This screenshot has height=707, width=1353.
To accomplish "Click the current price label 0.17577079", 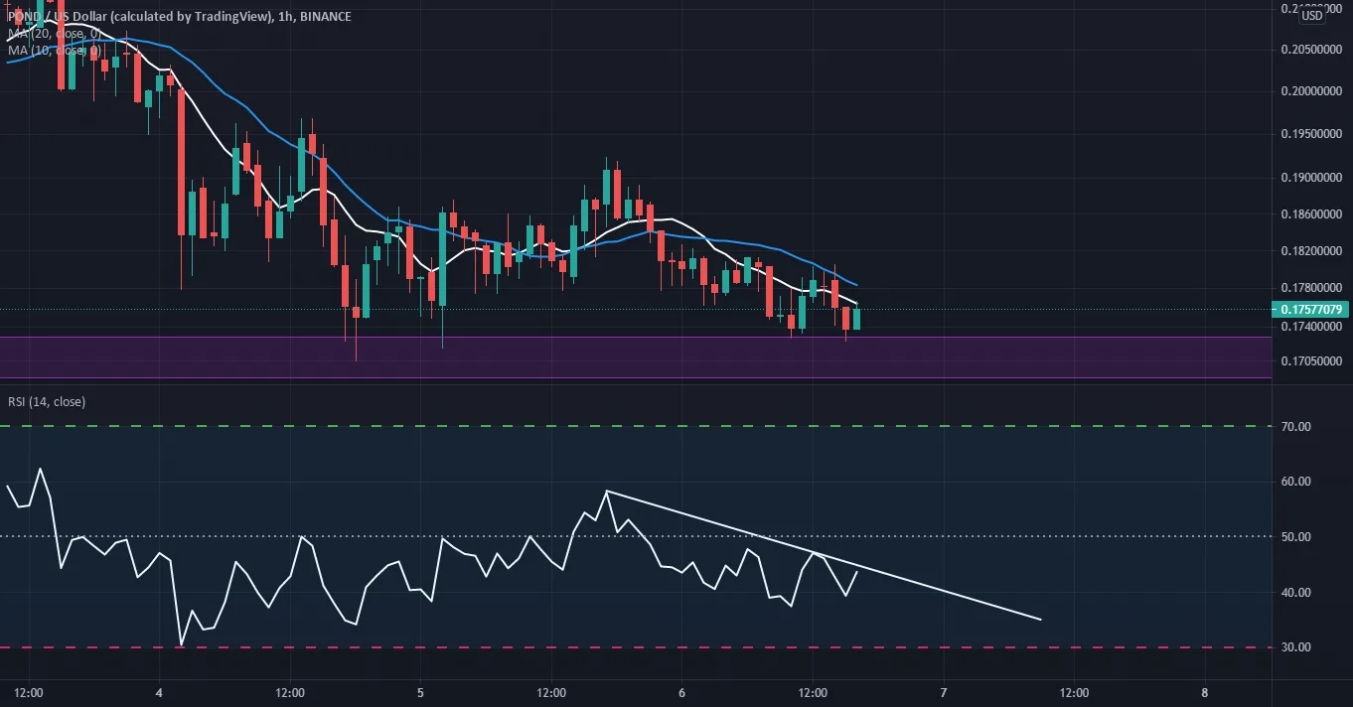I will 1311,310.
